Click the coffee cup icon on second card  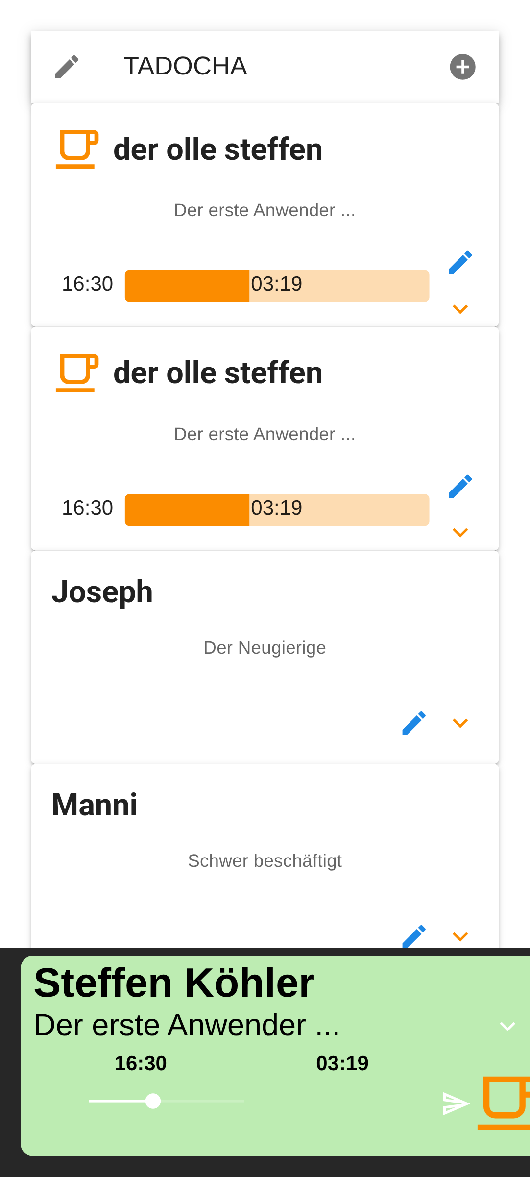[x=77, y=373]
